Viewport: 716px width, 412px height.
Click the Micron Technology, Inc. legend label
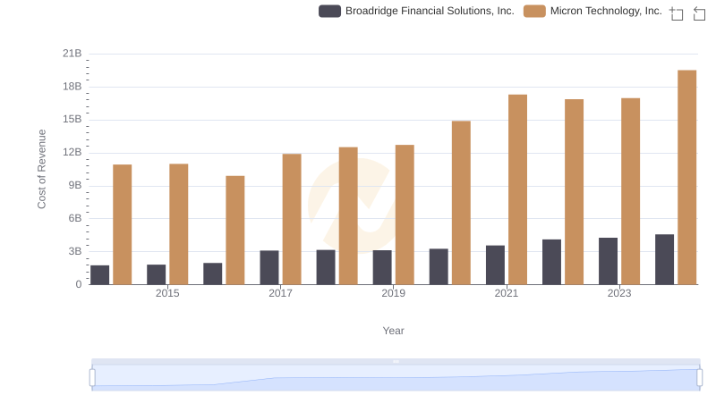click(606, 11)
